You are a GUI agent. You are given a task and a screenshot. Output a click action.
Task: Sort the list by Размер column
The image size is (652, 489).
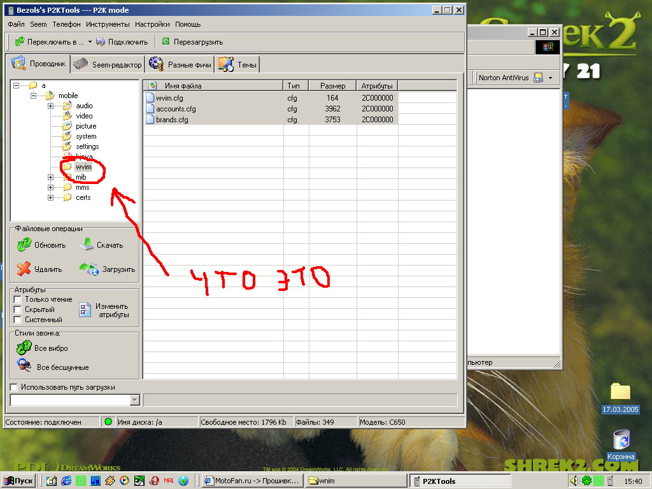point(332,86)
